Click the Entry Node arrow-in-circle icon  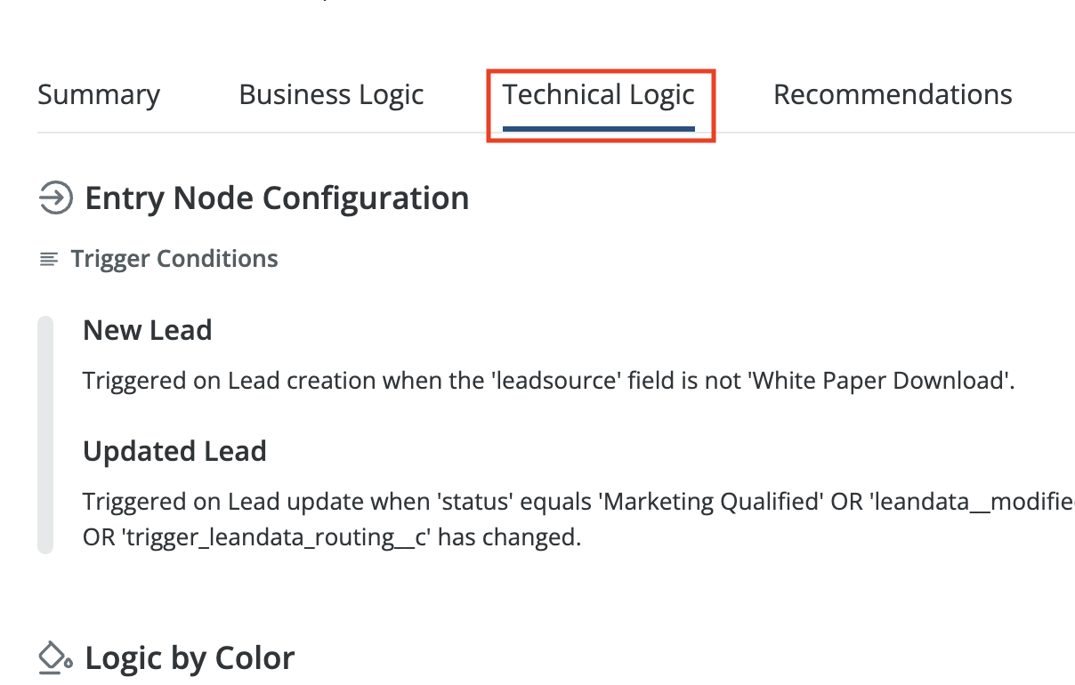(55, 197)
